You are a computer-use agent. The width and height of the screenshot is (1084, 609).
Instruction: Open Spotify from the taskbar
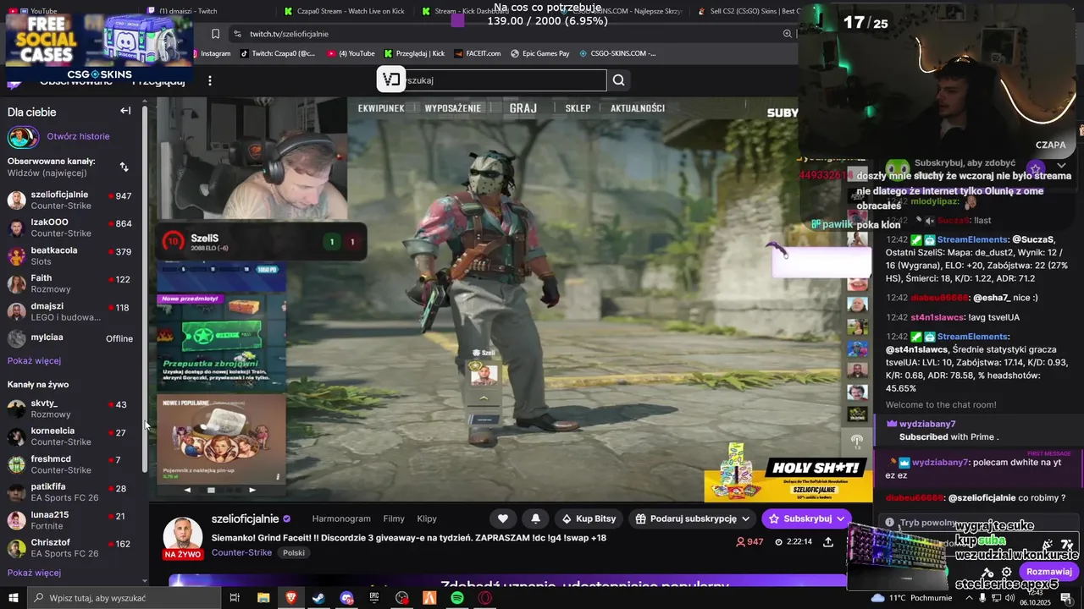click(457, 598)
